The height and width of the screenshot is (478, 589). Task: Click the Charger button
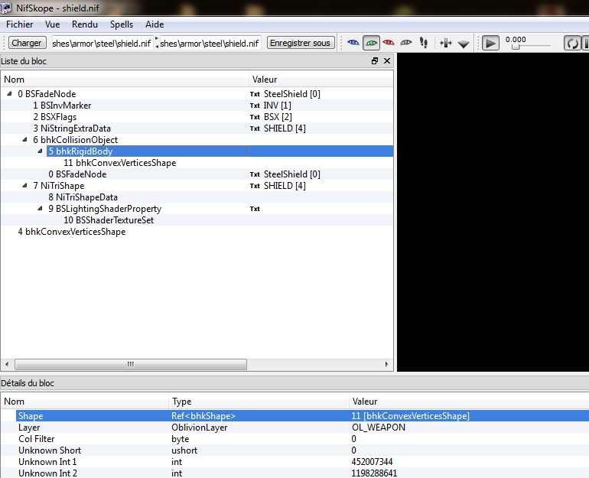pyautogui.click(x=27, y=43)
